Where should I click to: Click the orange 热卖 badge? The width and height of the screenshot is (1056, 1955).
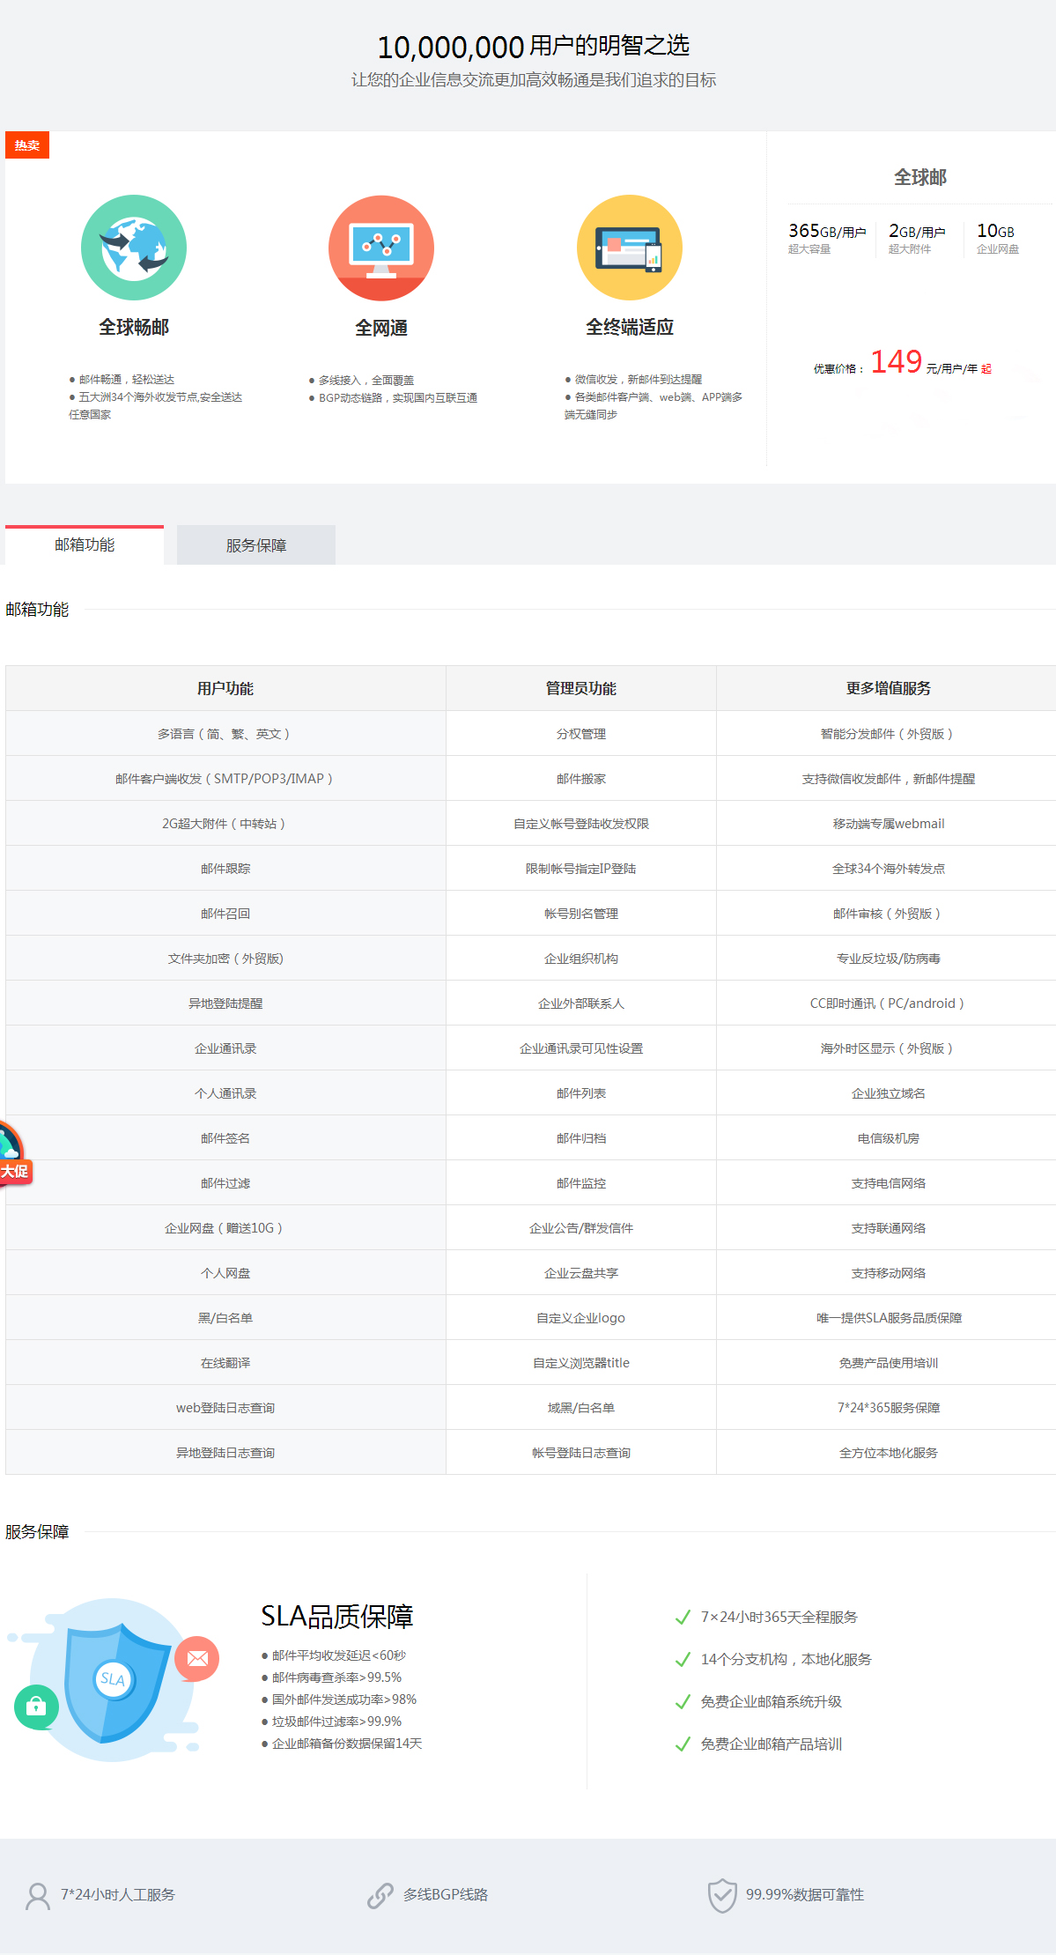[27, 145]
